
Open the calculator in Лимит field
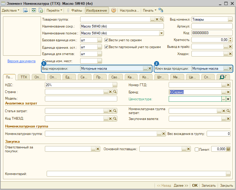[x=228, y=149]
